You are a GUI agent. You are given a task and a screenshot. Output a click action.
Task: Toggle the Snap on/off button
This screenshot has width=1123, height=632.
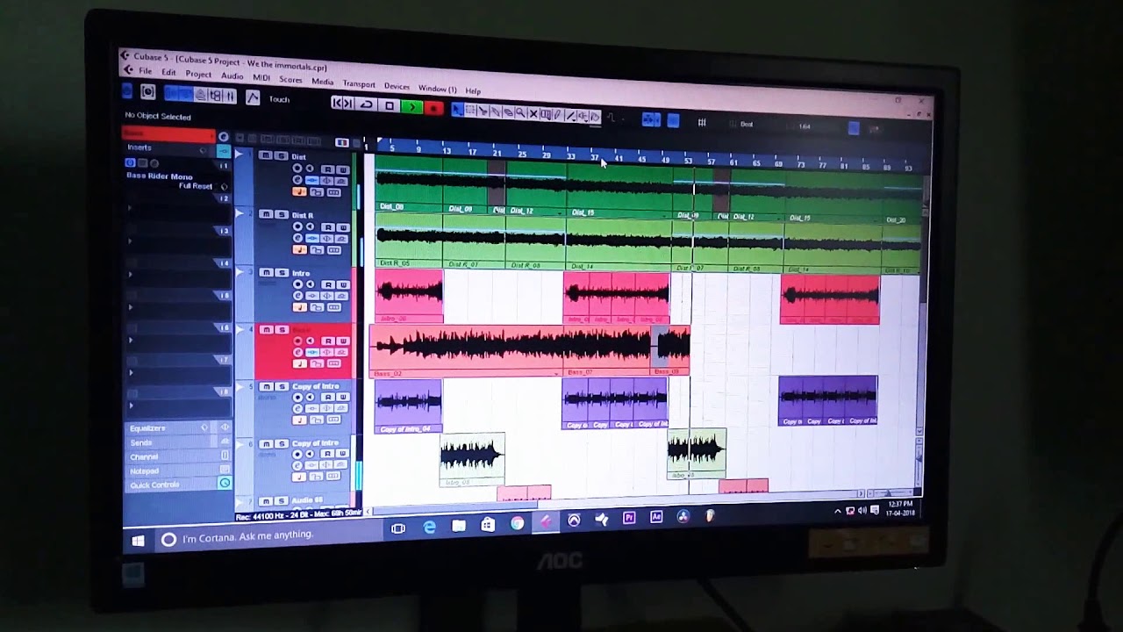(673, 120)
